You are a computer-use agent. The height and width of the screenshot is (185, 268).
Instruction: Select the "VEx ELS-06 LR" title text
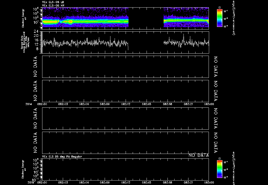[53, 2]
